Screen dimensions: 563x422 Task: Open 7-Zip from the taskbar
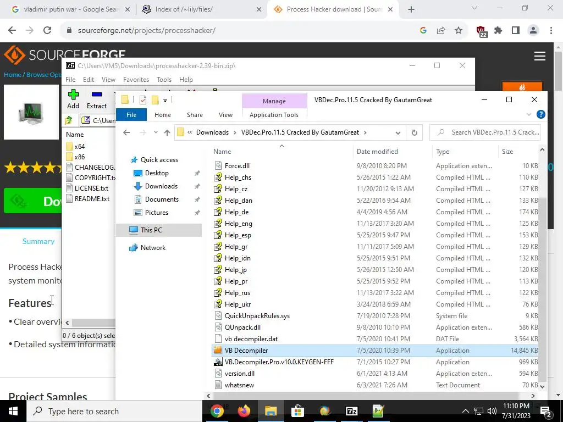point(351,411)
